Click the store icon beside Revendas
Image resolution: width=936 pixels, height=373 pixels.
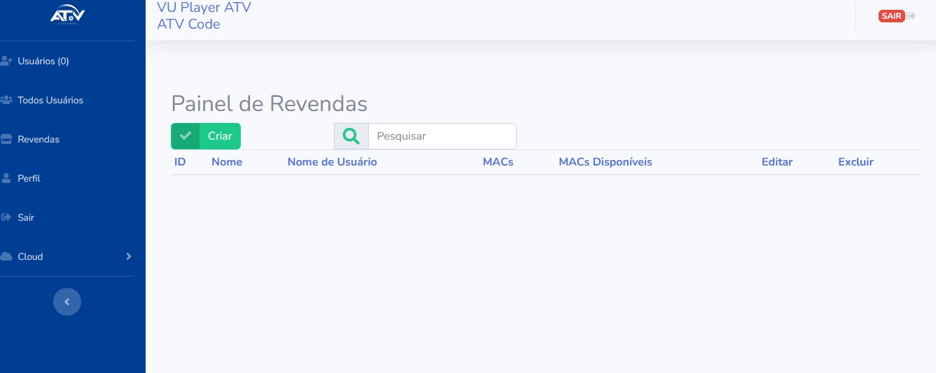tap(6, 139)
